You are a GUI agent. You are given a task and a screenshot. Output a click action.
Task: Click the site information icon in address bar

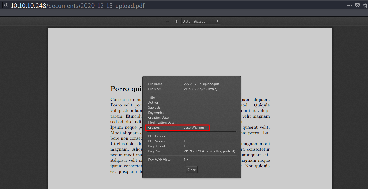pos(6,6)
